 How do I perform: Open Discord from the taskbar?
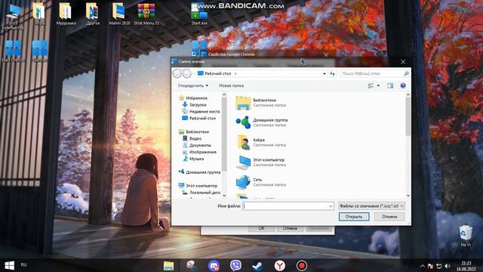coord(214,265)
